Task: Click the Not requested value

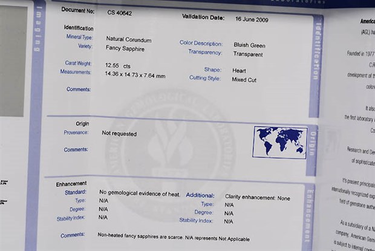Action: [119, 134]
